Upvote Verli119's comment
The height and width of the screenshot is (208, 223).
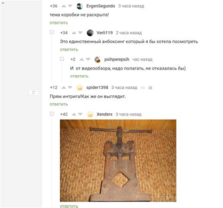(74, 33)
